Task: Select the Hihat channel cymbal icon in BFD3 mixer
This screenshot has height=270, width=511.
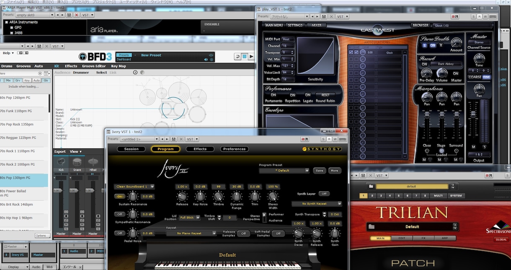Action: tap(93, 162)
